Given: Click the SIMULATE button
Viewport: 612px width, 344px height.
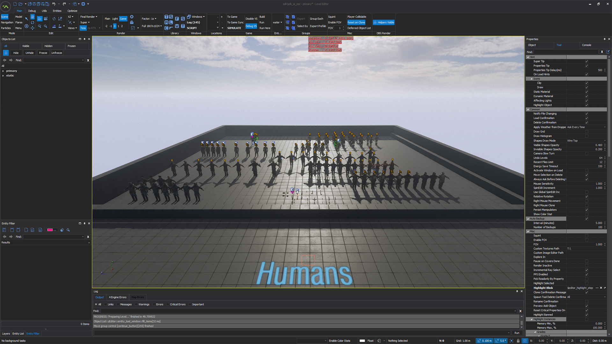Looking at the screenshot, I should click(234, 28).
